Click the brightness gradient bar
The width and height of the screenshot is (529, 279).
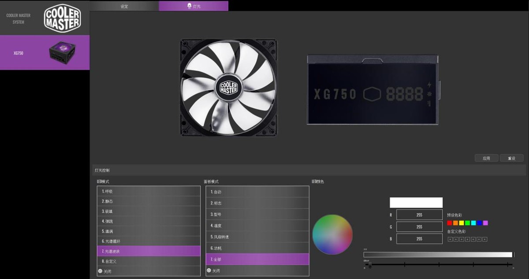pos(438,255)
